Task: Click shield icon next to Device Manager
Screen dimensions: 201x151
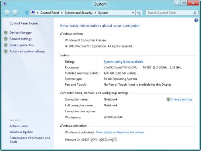Action: pos(6,33)
